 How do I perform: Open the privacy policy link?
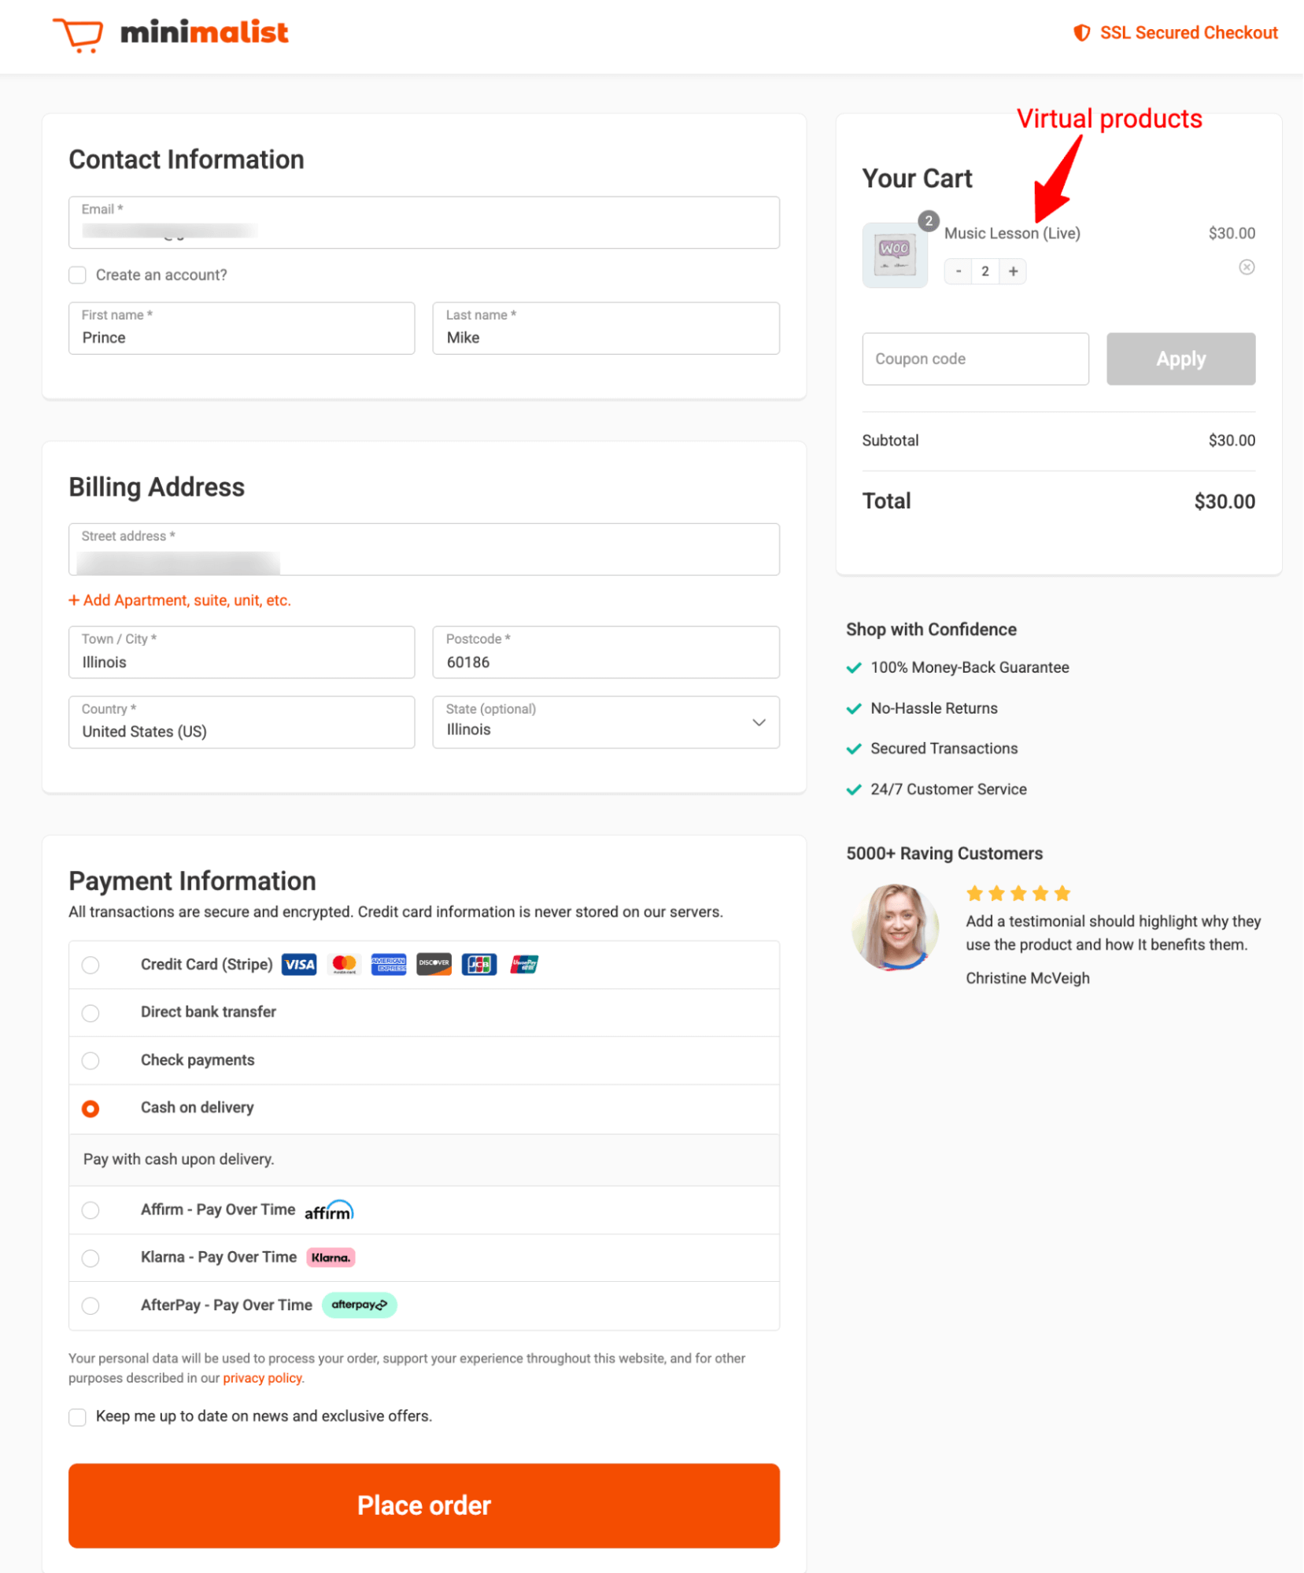[262, 1378]
